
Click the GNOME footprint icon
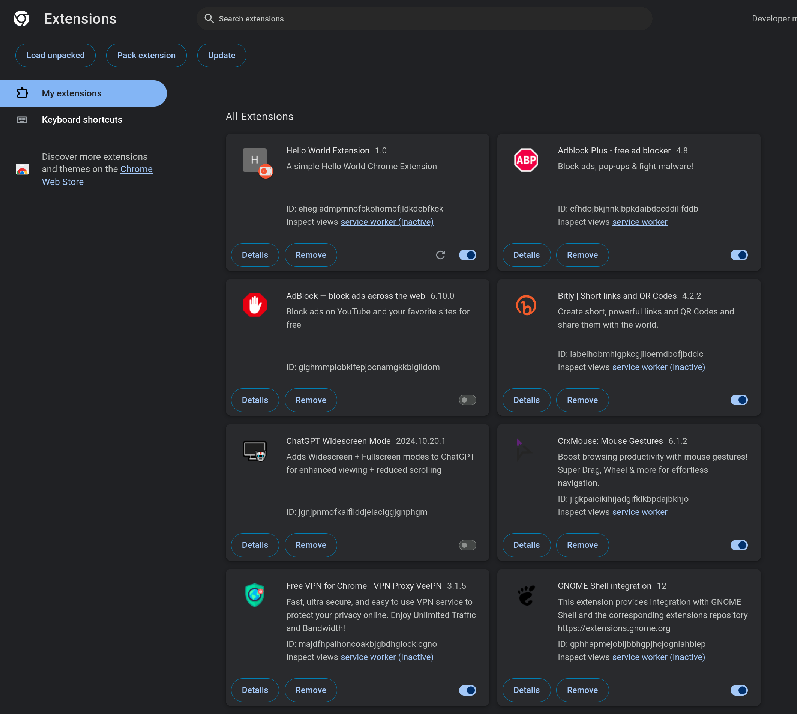[x=526, y=595]
